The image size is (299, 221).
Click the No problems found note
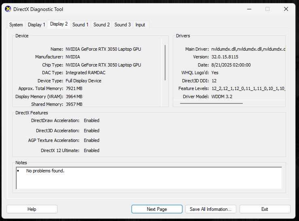coord(45,171)
